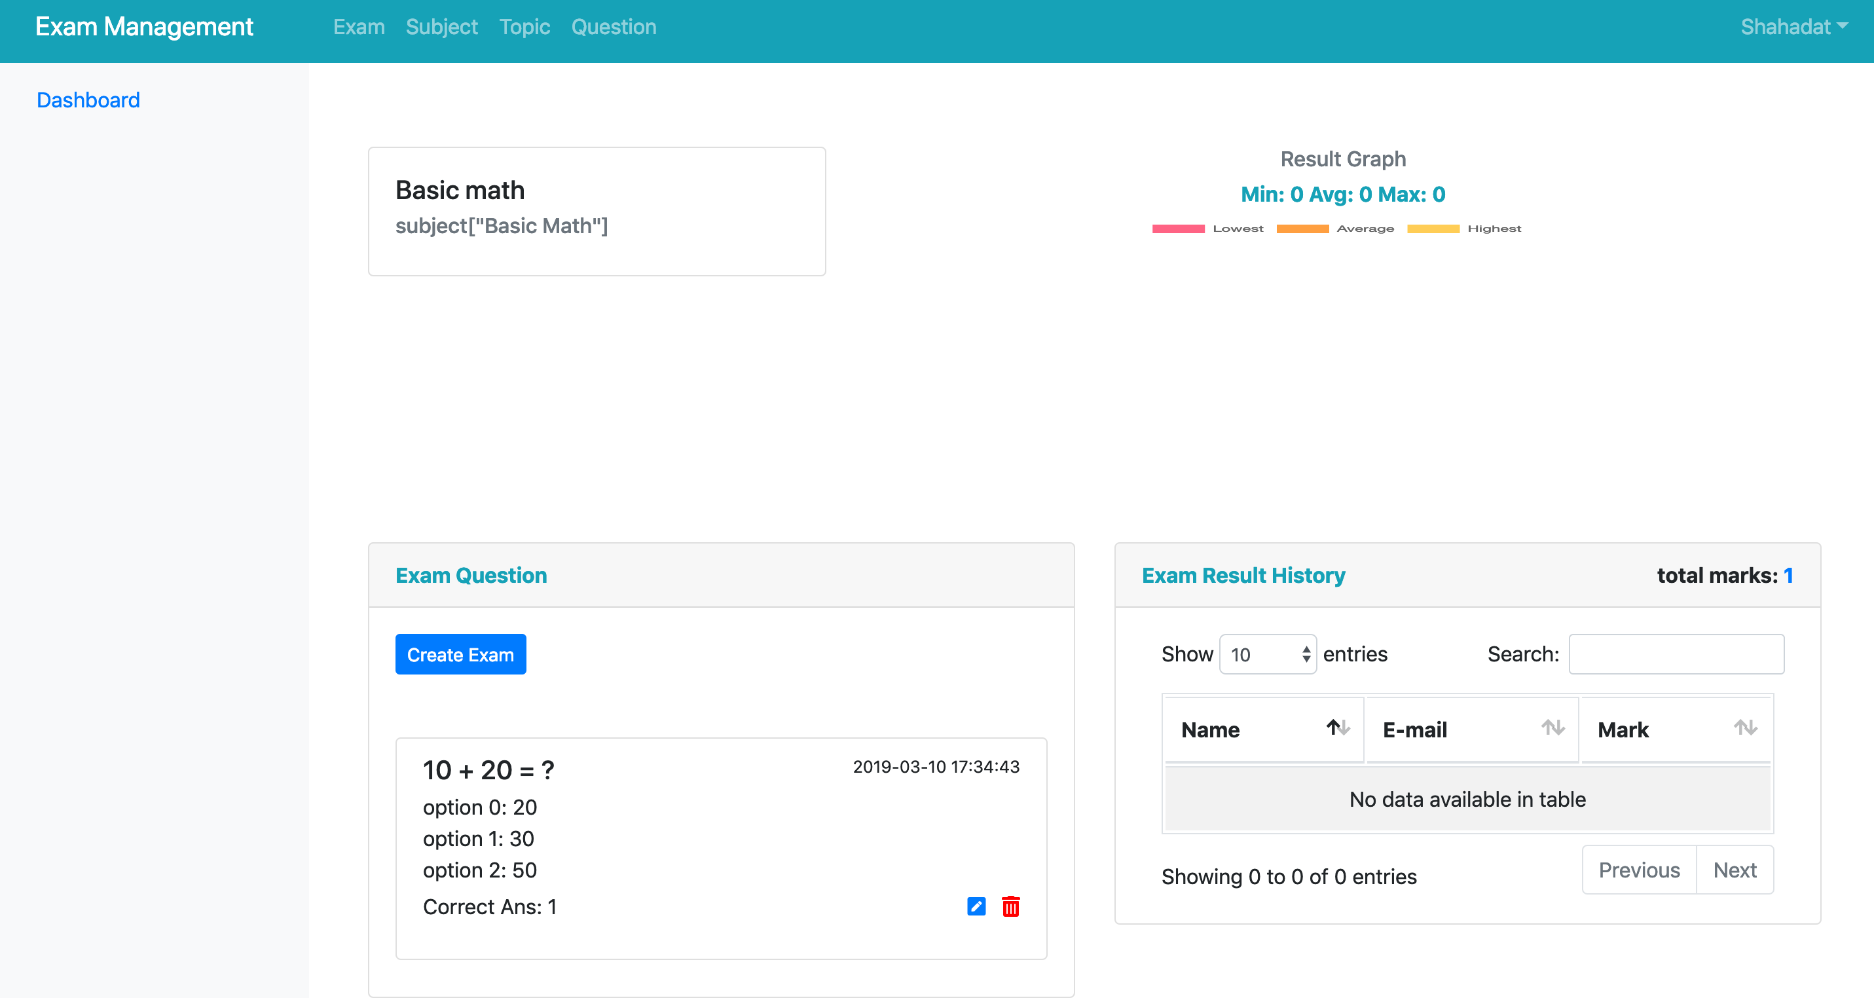Toggle the Lowest legend series
The image size is (1874, 998).
coord(1207,229)
